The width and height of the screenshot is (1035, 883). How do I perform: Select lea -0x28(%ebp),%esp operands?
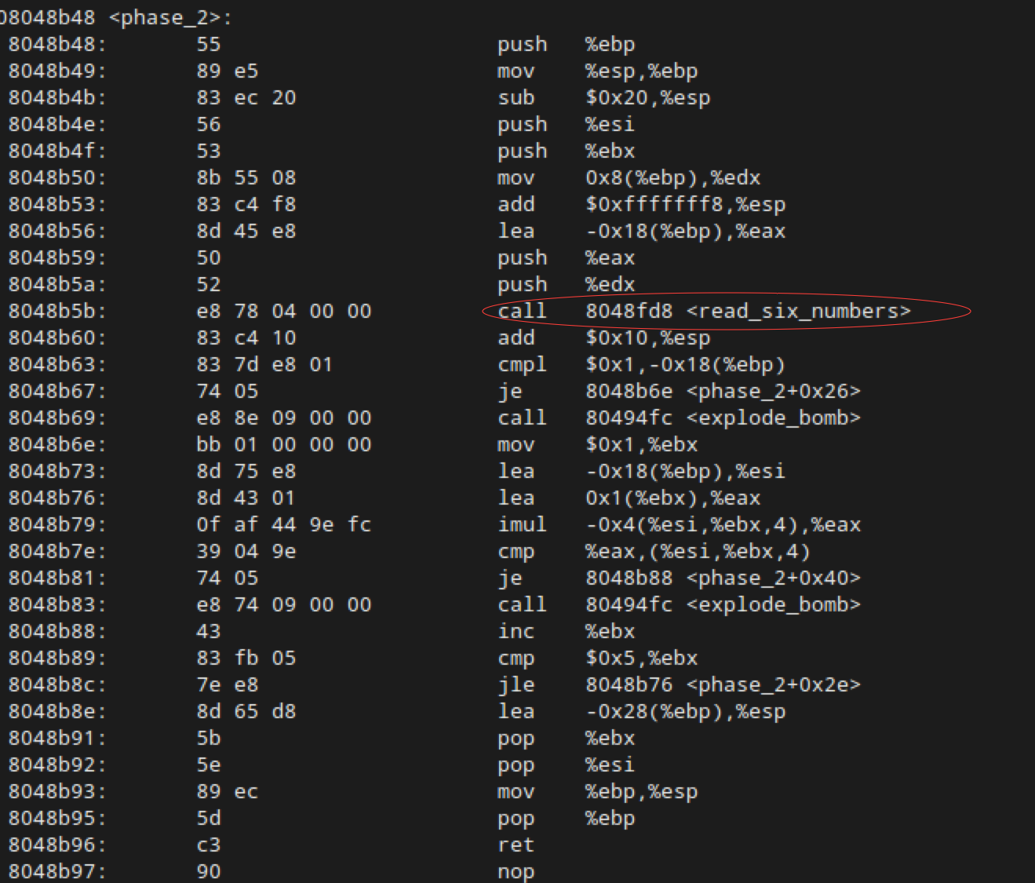click(x=685, y=711)
